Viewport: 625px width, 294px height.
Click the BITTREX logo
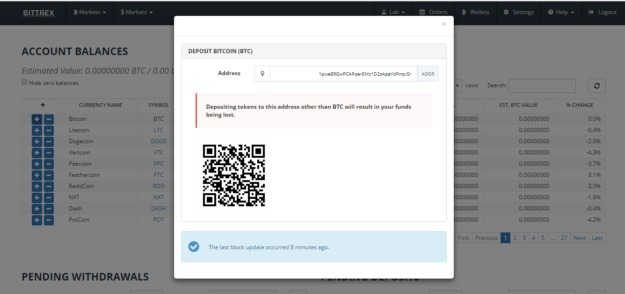[x=39, y=13]
